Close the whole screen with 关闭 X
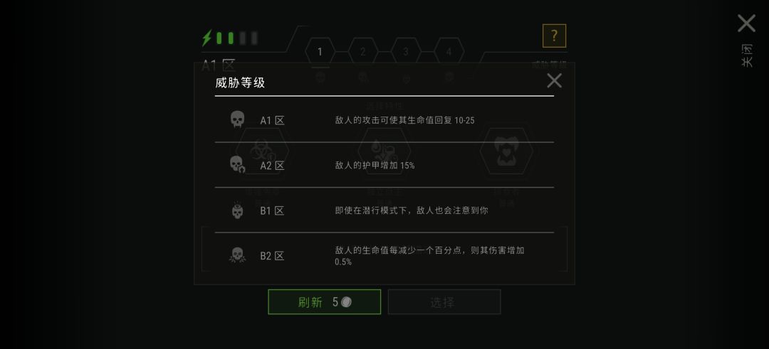 746,23
